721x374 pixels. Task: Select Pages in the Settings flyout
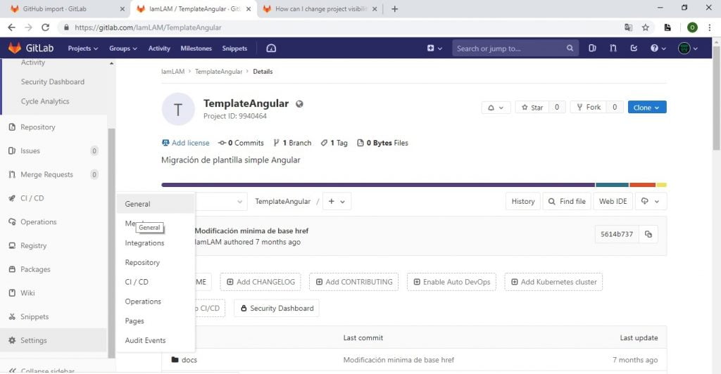point(156,321)
